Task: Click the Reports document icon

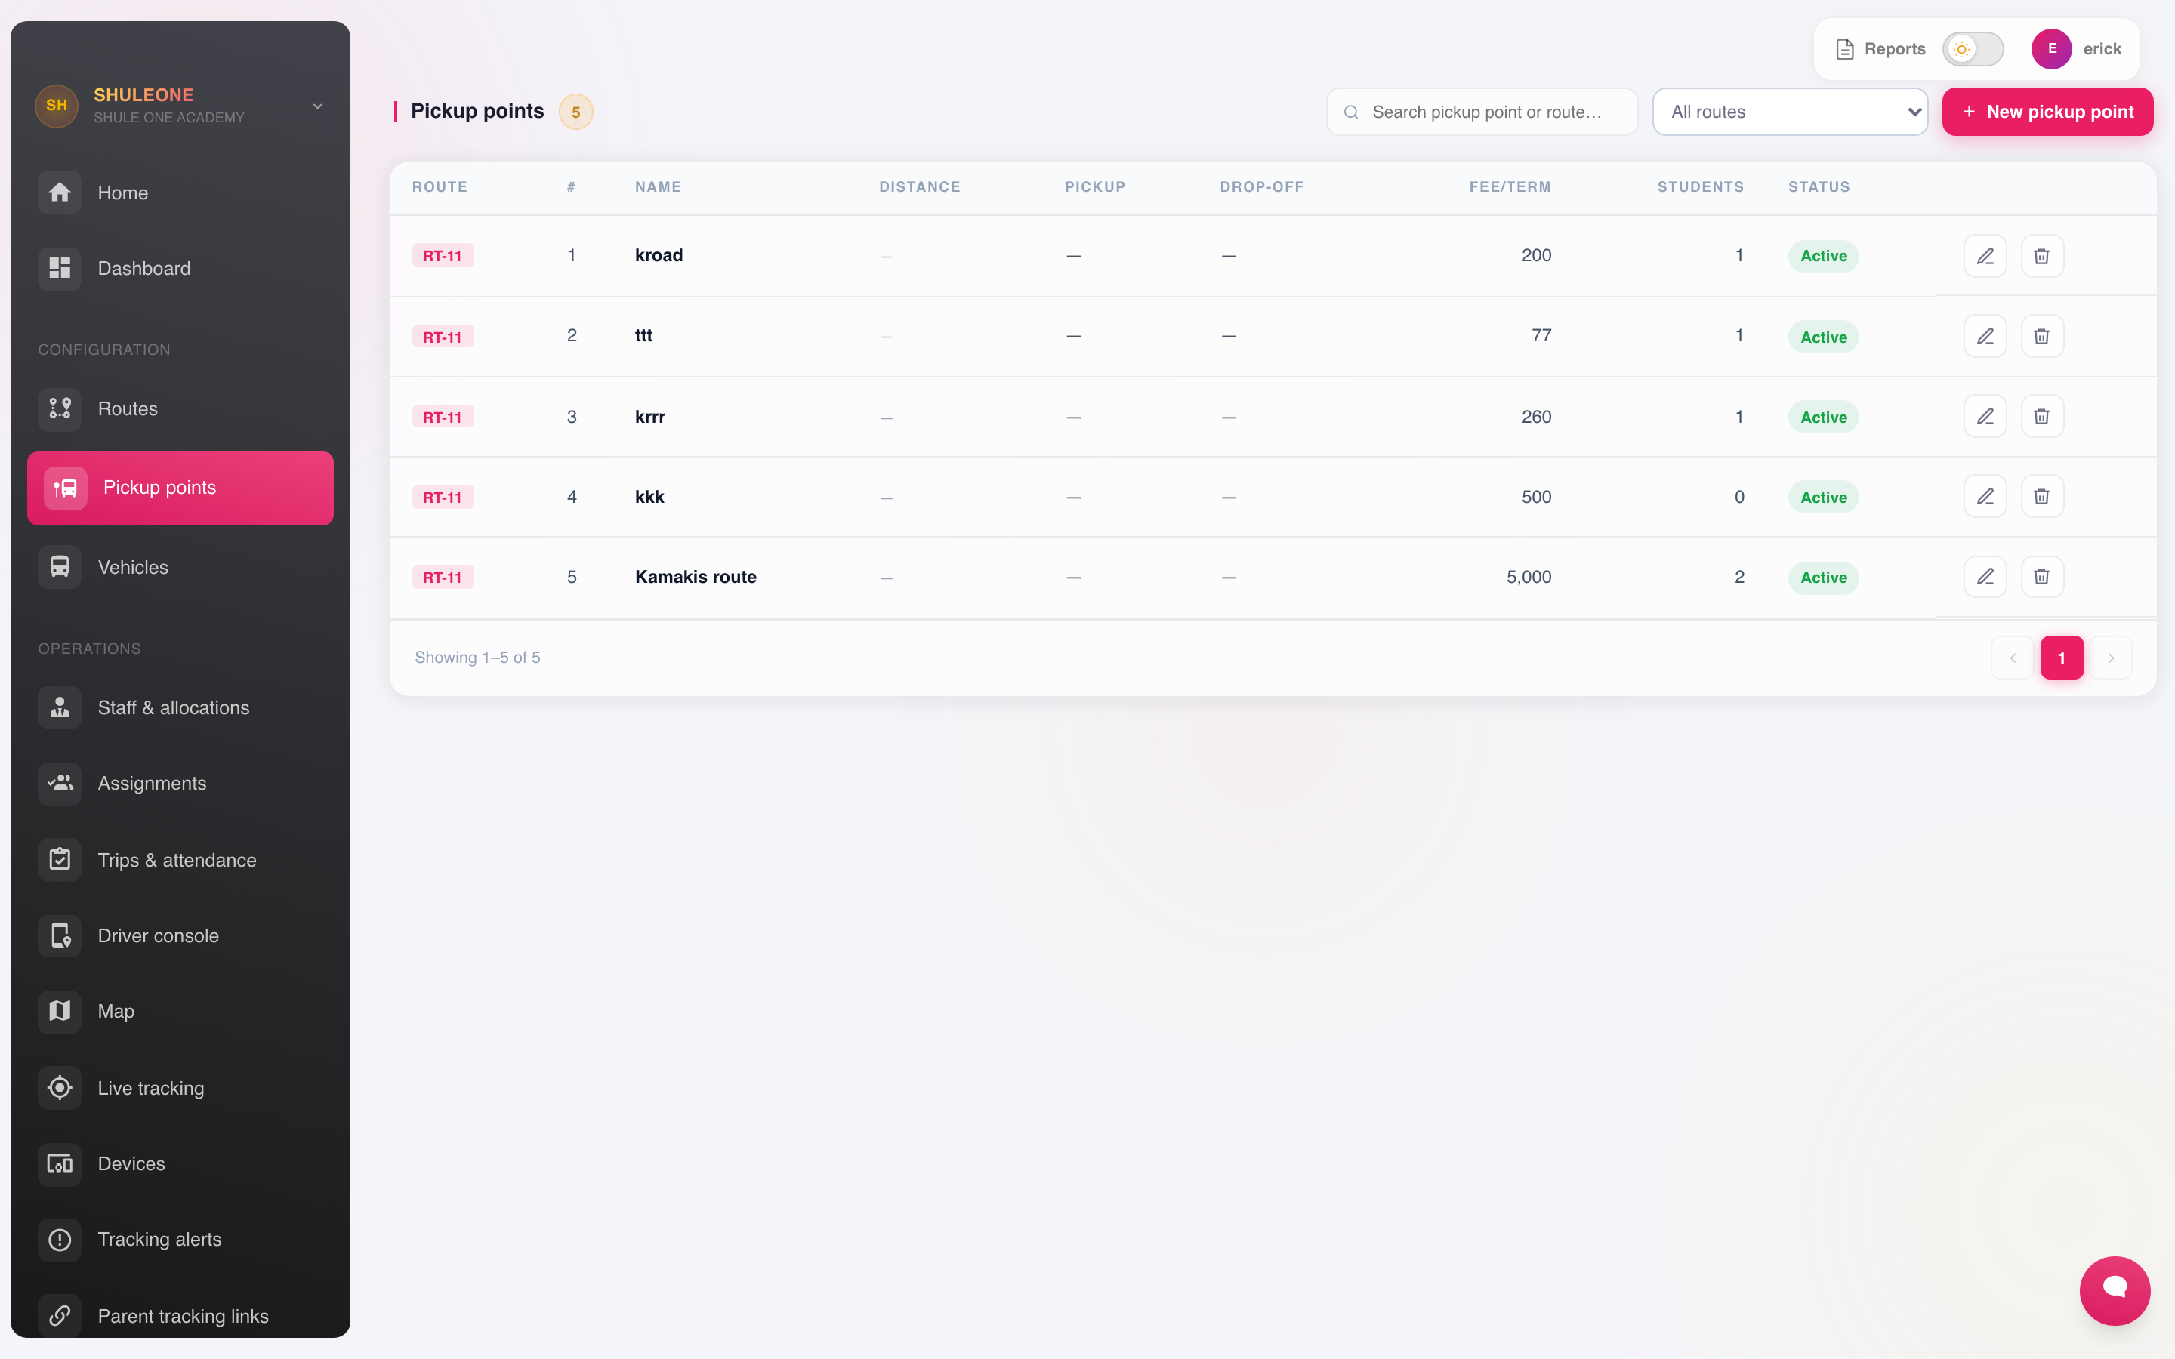Action: [x=1844, y=49]
